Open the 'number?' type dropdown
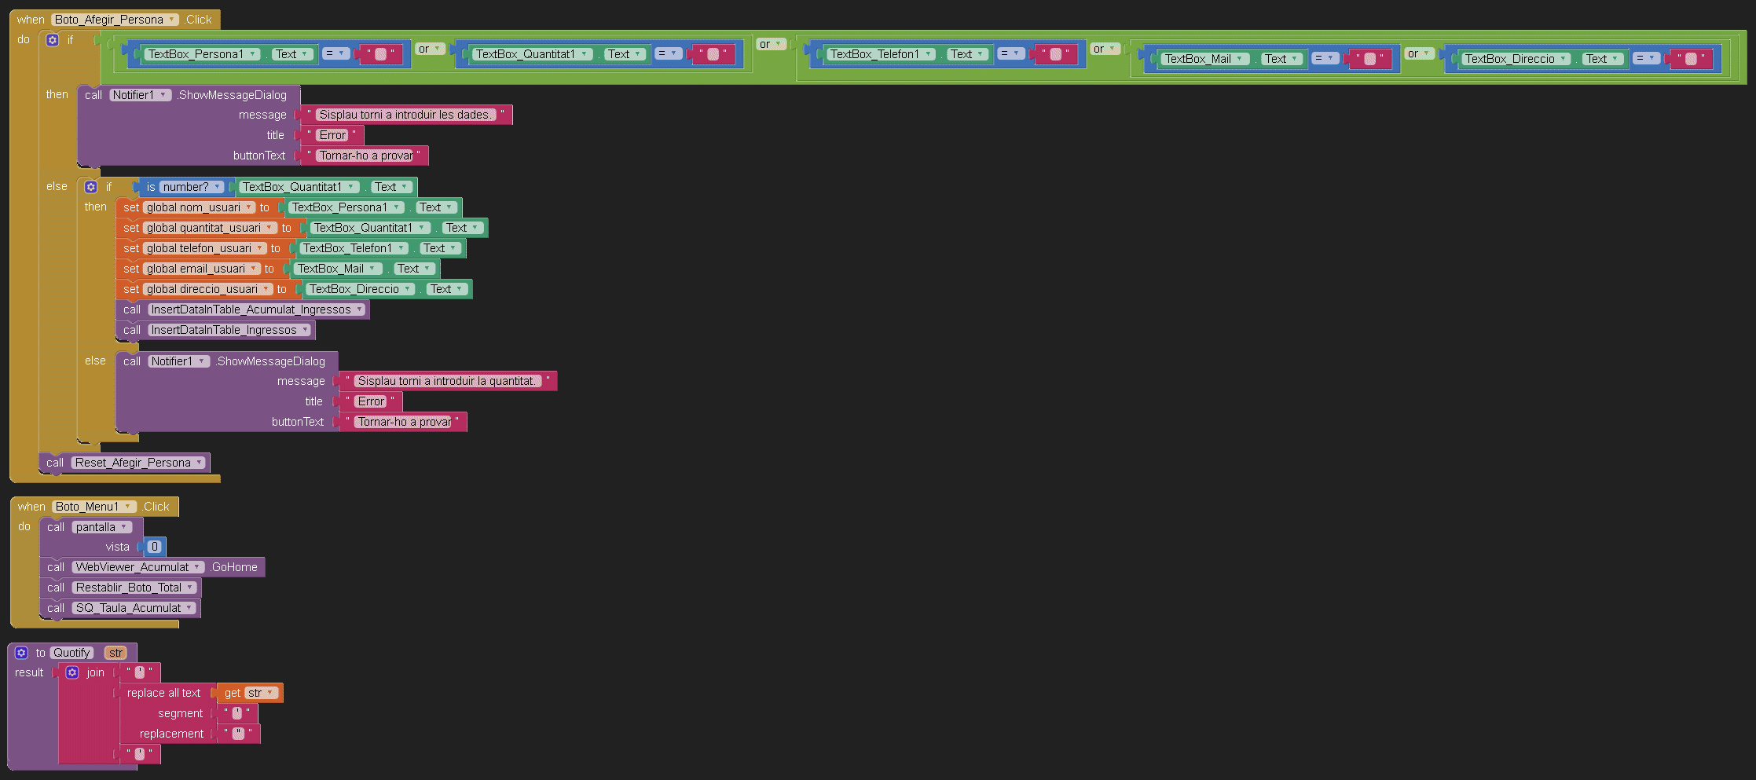Screen dimensions: 1756x780 (218, 187)
